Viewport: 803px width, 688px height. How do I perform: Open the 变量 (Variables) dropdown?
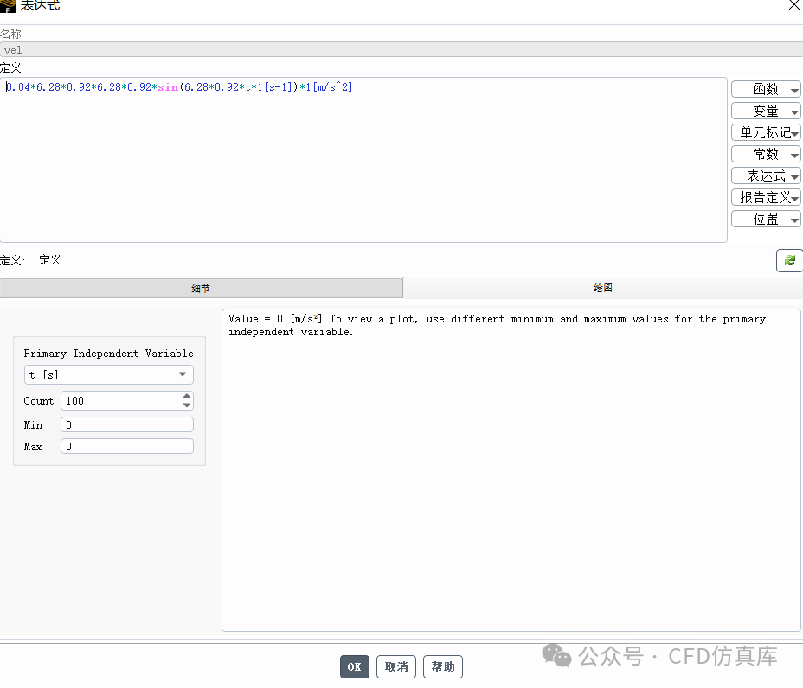766,111
